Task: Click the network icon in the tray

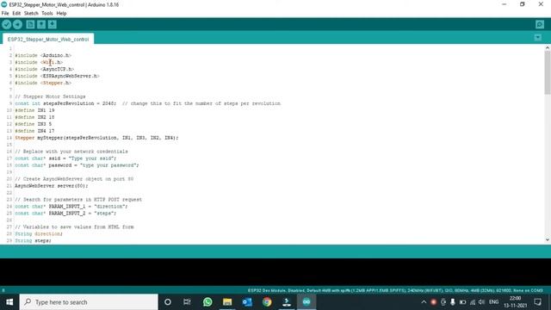Action: click(473, 302)
